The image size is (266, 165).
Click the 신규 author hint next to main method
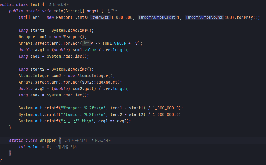pos(112,11)
